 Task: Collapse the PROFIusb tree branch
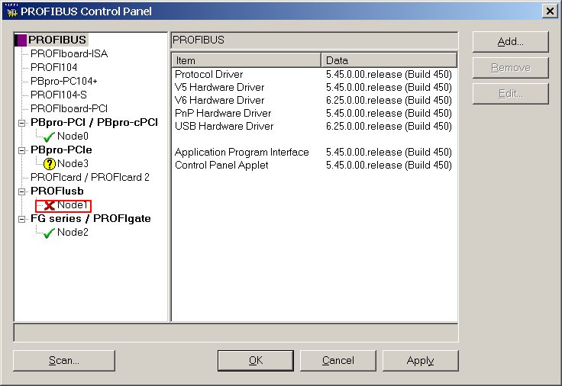(22, 191)
